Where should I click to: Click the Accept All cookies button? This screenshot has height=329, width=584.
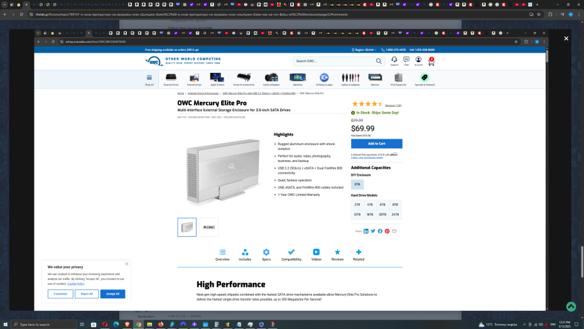113,294
